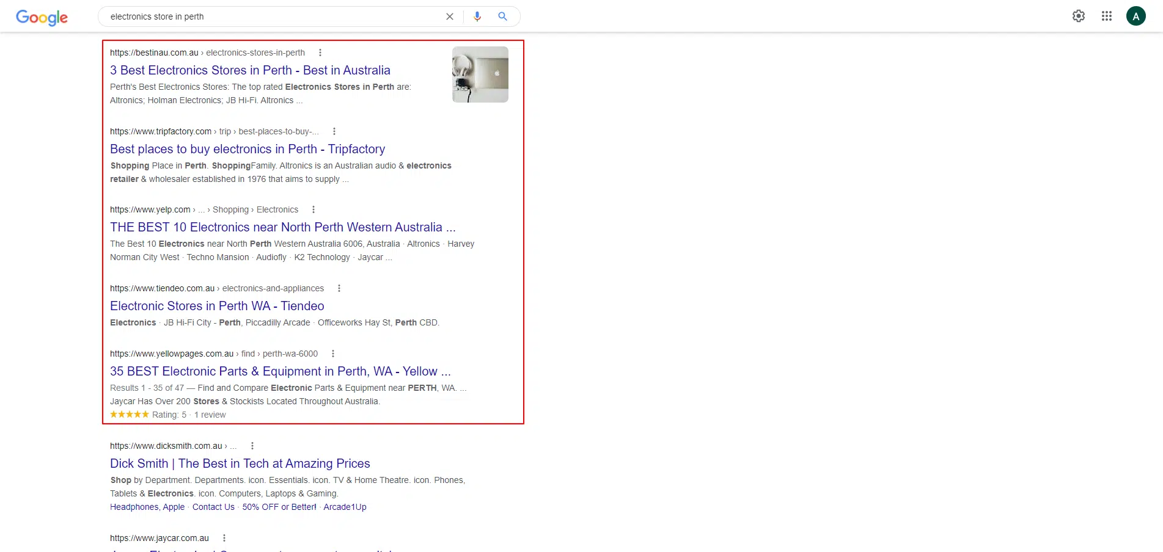
Task: Open more options for tiendeo.com.au result
Action: [x=339, y=288]
